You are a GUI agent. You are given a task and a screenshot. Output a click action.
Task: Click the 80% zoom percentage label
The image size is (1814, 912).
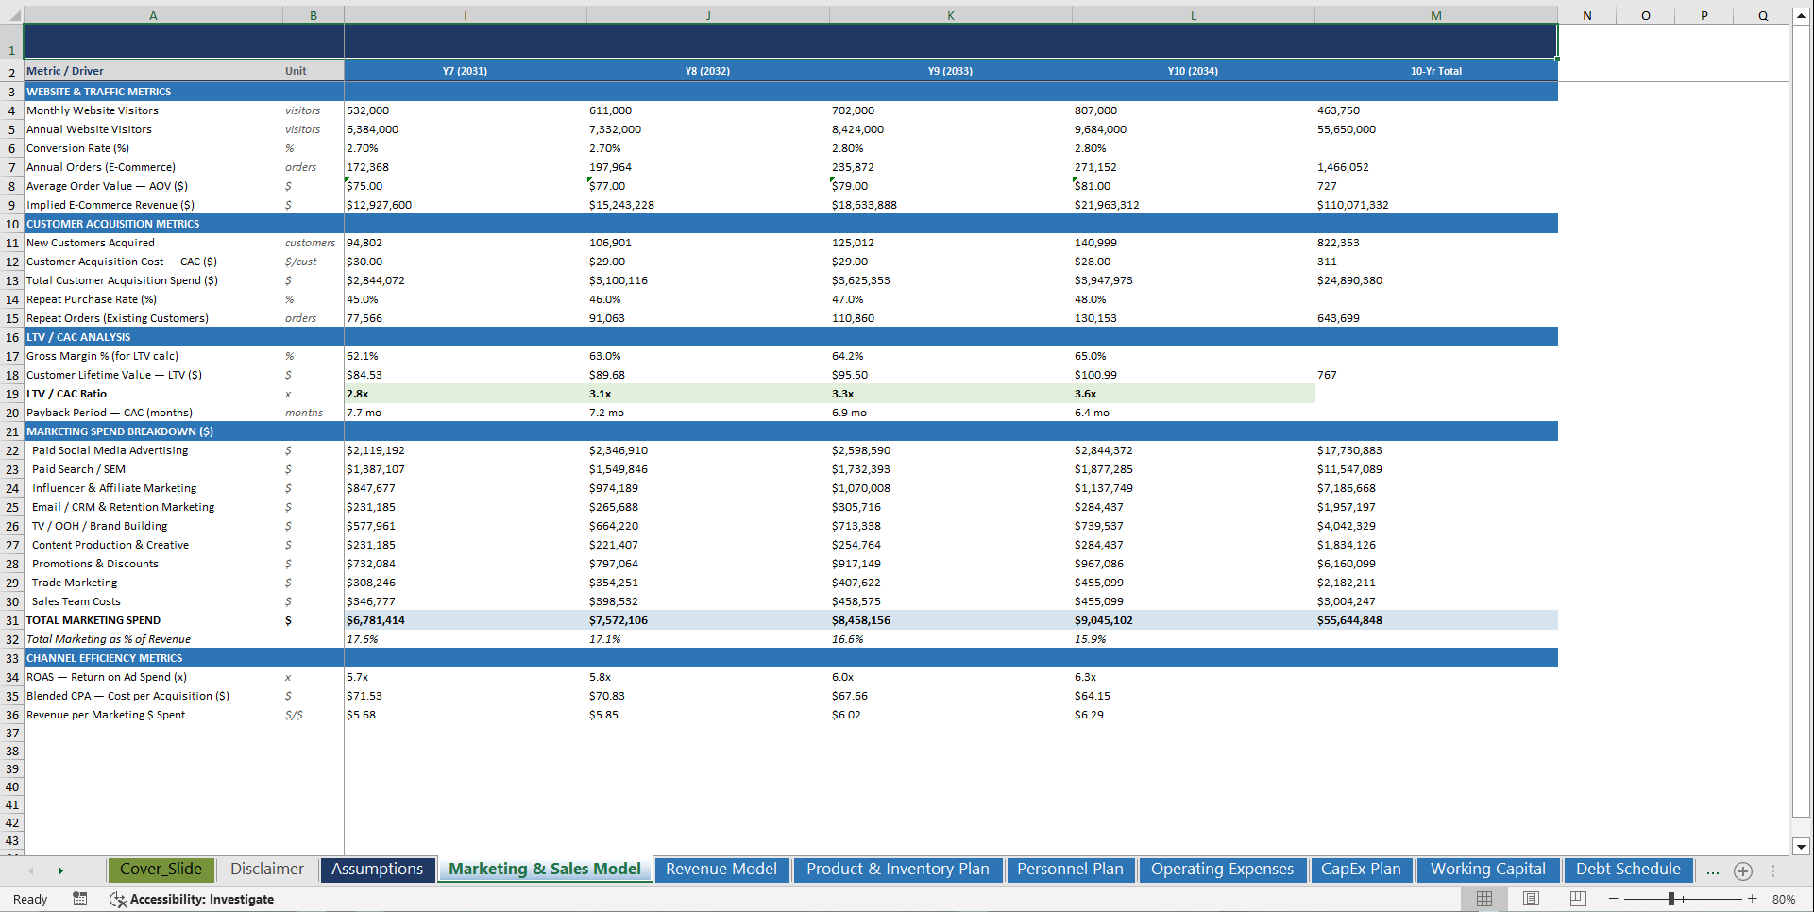[x=1785, y=899]
